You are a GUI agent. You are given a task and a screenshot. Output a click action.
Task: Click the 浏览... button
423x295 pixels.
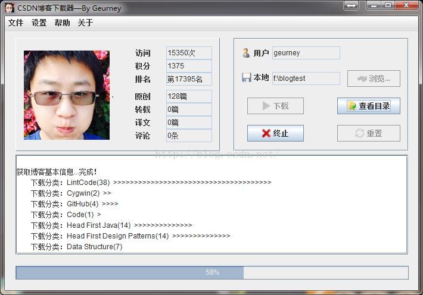point(374,79)
